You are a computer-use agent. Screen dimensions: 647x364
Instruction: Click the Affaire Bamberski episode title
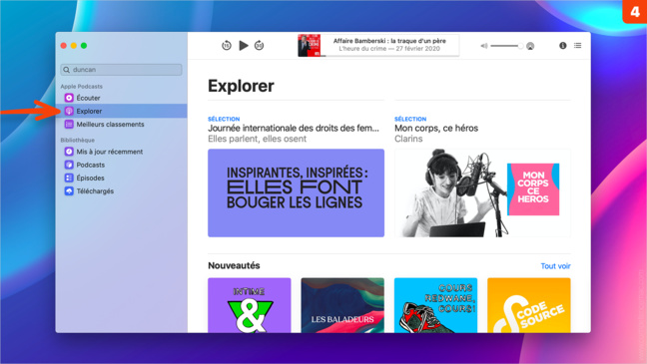(x=389, y=41)
